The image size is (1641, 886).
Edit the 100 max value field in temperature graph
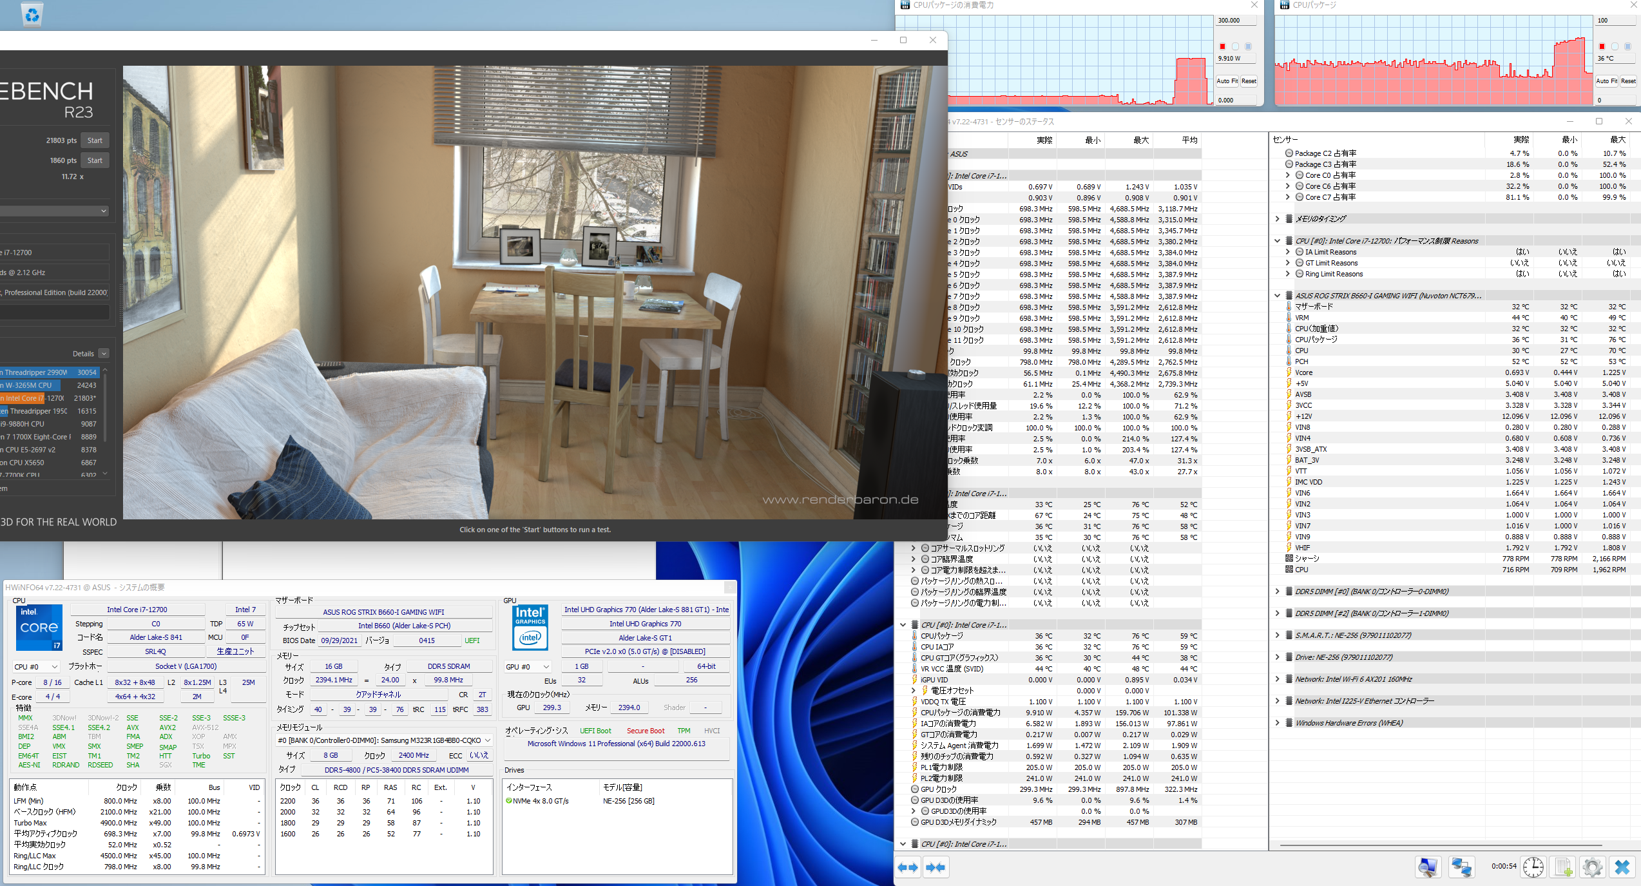click(x=1615, y=21)
